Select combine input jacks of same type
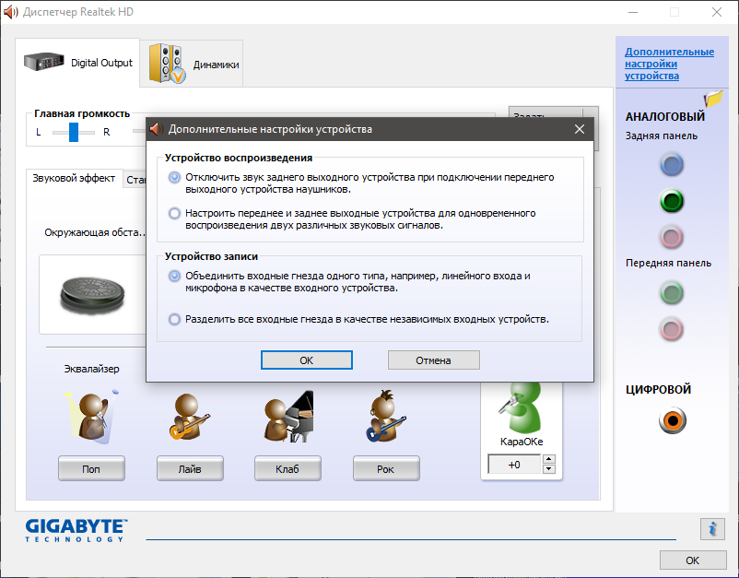This screenshot has width=739, height=578. pos(174,276)
